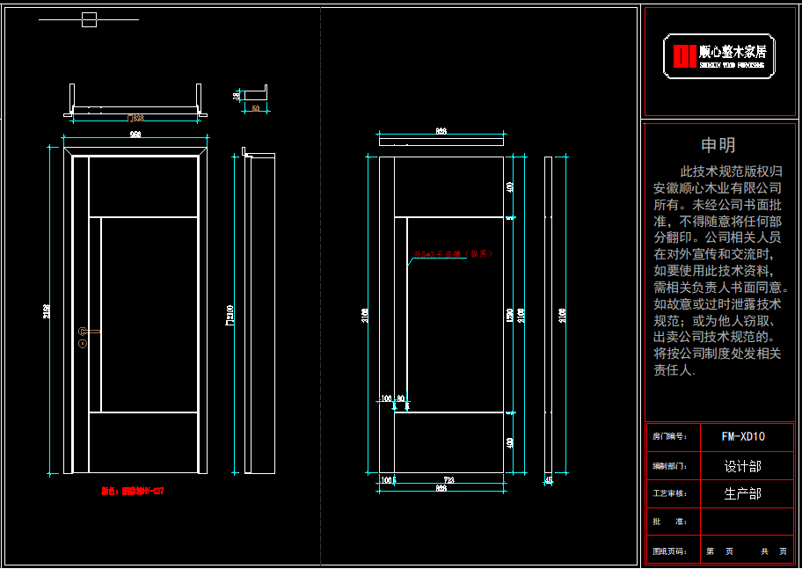
Task: Click the door lever handle symbol
Action: tap(89, 332)
